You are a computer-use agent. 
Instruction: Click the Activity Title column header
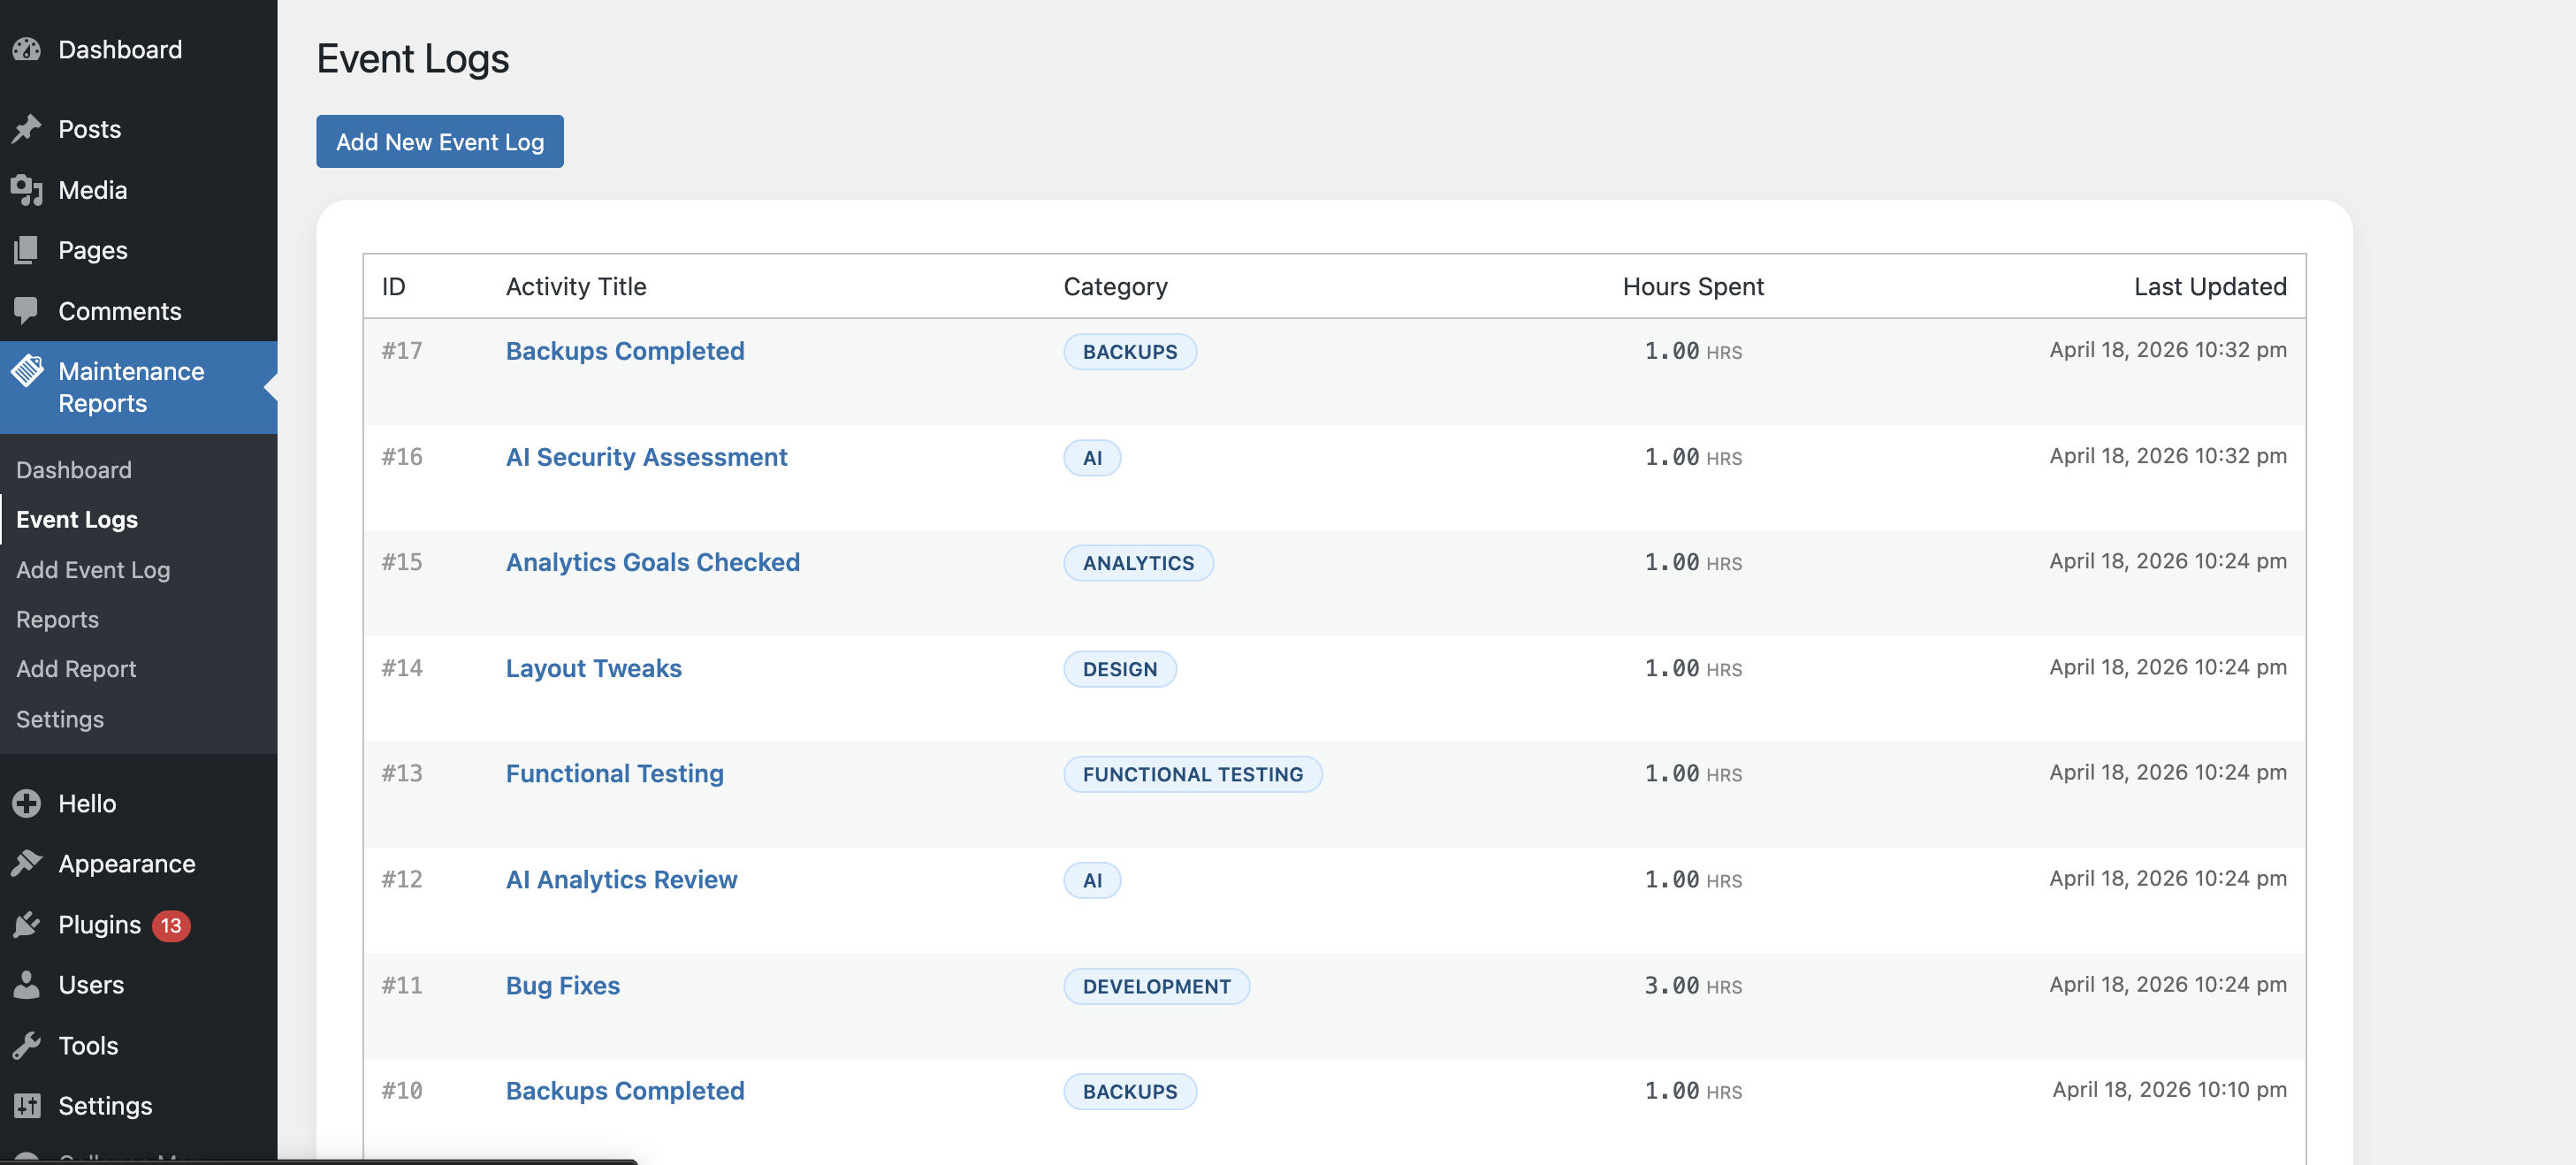(x=576, y=286)
